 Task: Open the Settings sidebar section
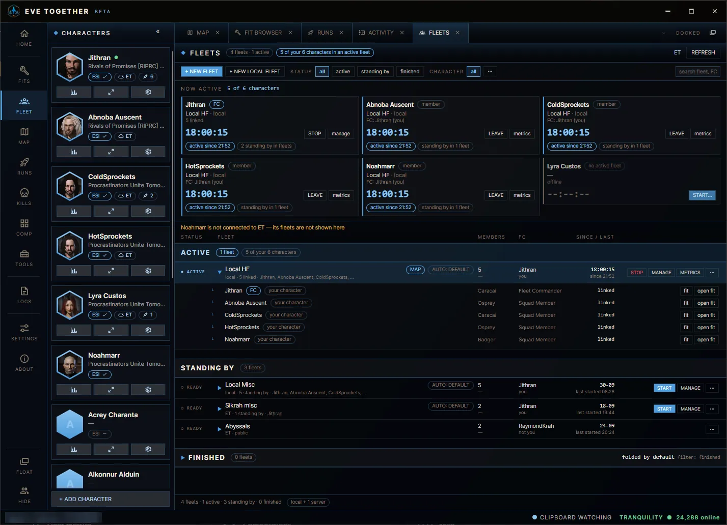point(24,332)
